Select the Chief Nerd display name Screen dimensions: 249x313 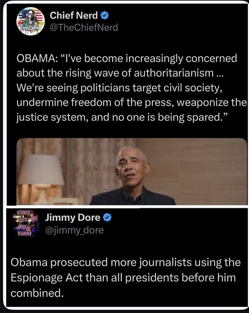click(74, 16)
